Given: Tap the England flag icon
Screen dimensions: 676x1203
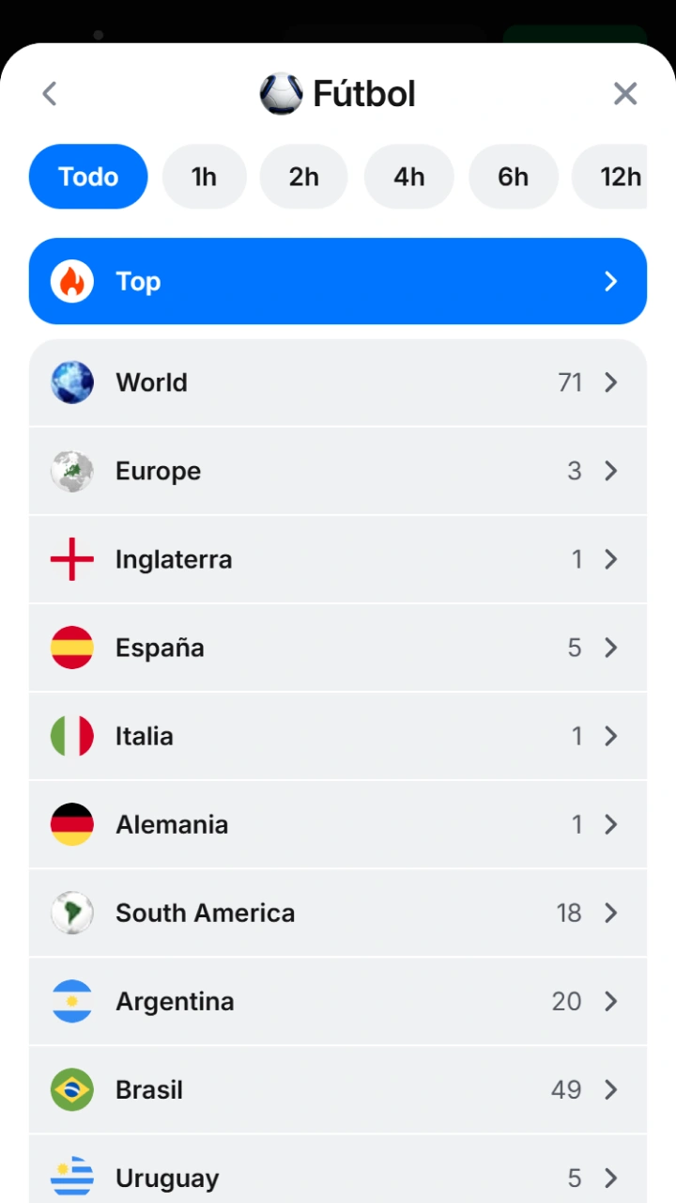Looking at the screenshot, I should (72, 559).
